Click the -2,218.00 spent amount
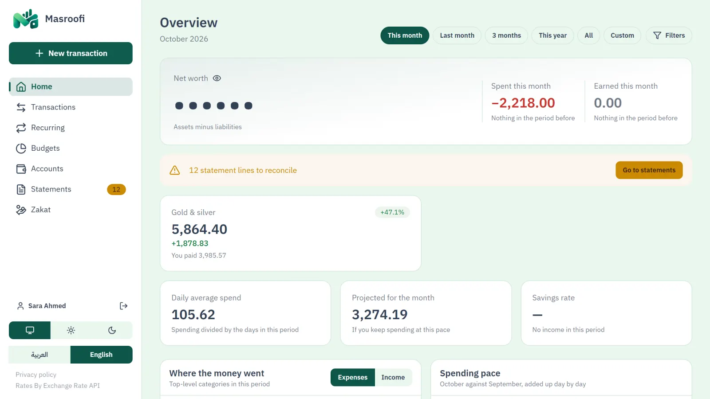The width and height of the screenshot is (710, 399). click(523, 103)
